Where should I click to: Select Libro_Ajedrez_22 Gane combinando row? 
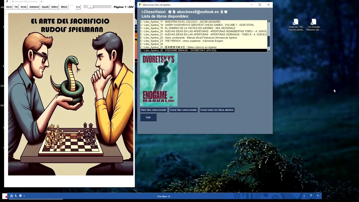point(204,38)
